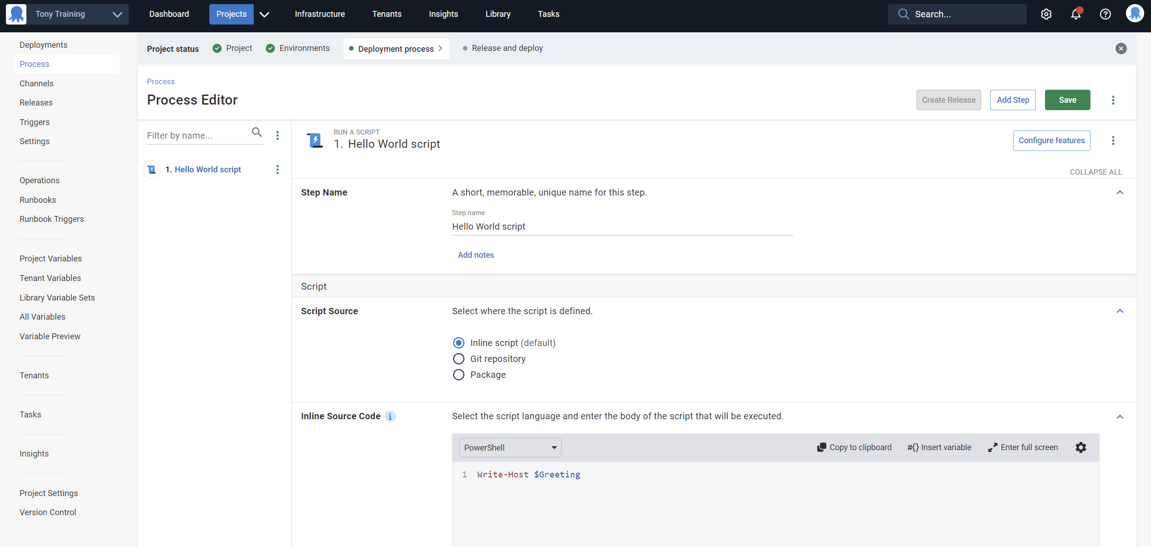Save the deployment process
Viewport: 1151px width, 547px height.
tap(1067, 100)
